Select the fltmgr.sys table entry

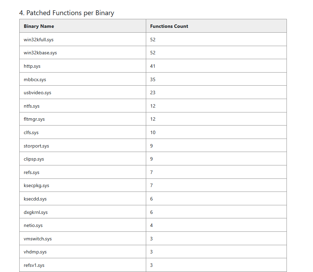[34, 119]
